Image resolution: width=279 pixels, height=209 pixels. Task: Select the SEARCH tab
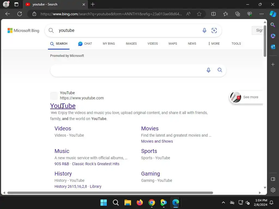pyautogui.click(x=59, y=44)
